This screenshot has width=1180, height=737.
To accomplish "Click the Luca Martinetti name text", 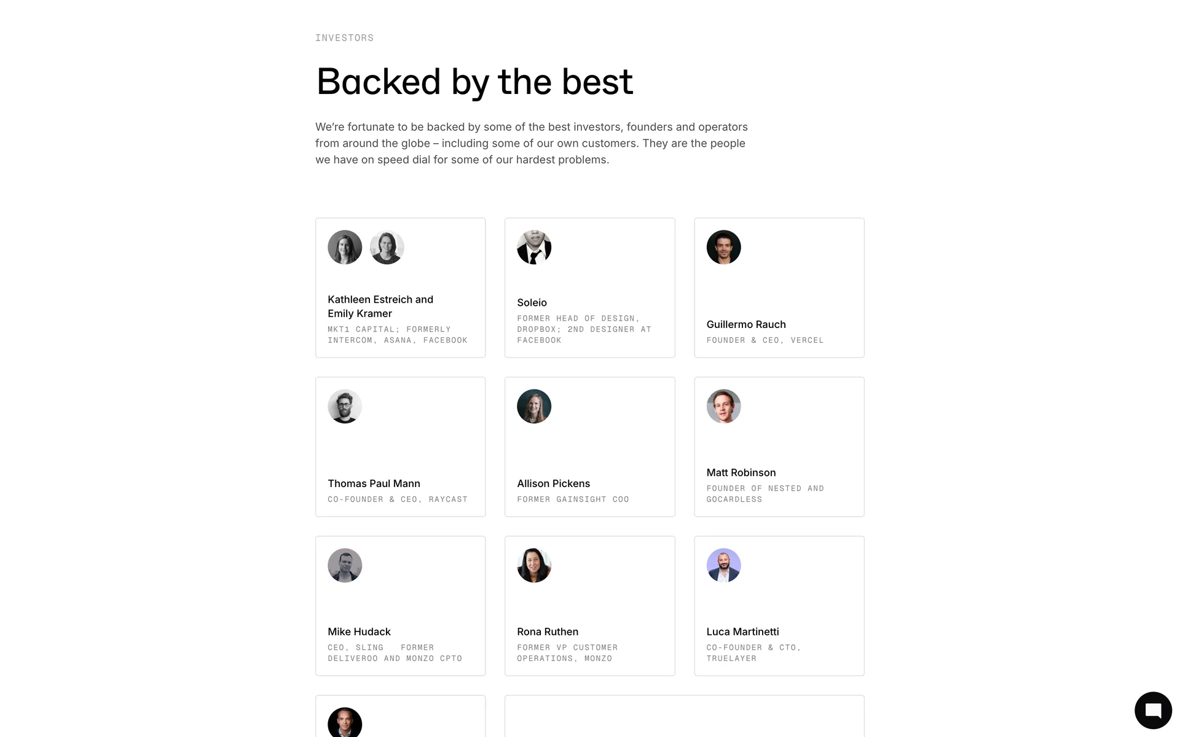I will [742, 631].
